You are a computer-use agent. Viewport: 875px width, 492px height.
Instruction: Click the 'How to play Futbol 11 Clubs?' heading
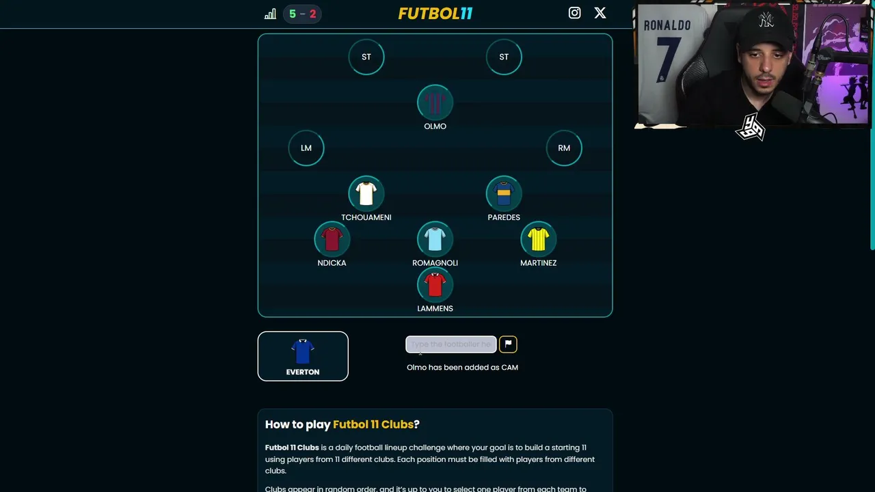pyautogui.click(x=342, y=424)
